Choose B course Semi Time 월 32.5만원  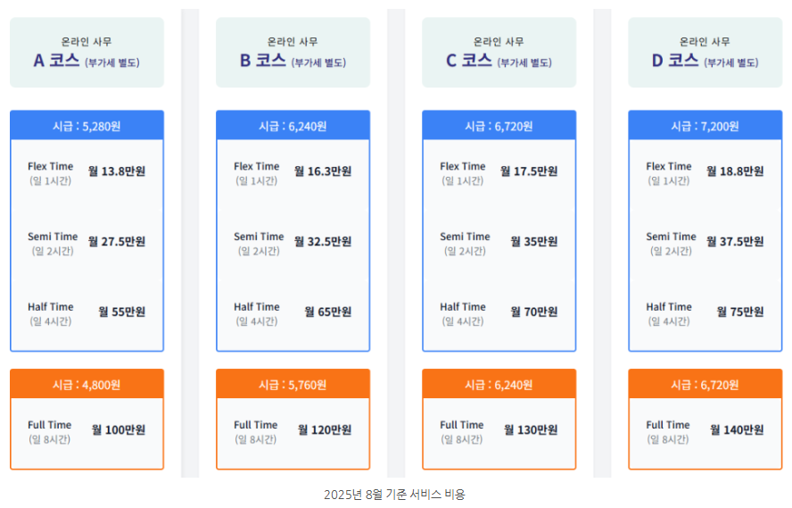[x=293, y=243]
